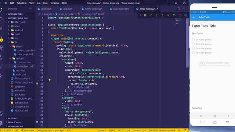Click Step Into in debug toolbar
The height and width of the screenshot is (132, 235).
point(157,15)
